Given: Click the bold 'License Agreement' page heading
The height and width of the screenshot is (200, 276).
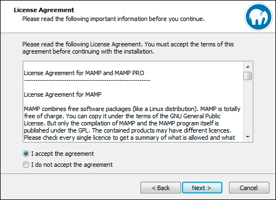Looking at the screenshot, I should [44, 10].
